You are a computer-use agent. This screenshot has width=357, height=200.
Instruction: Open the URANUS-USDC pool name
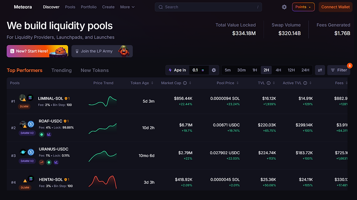click(54, 149)
